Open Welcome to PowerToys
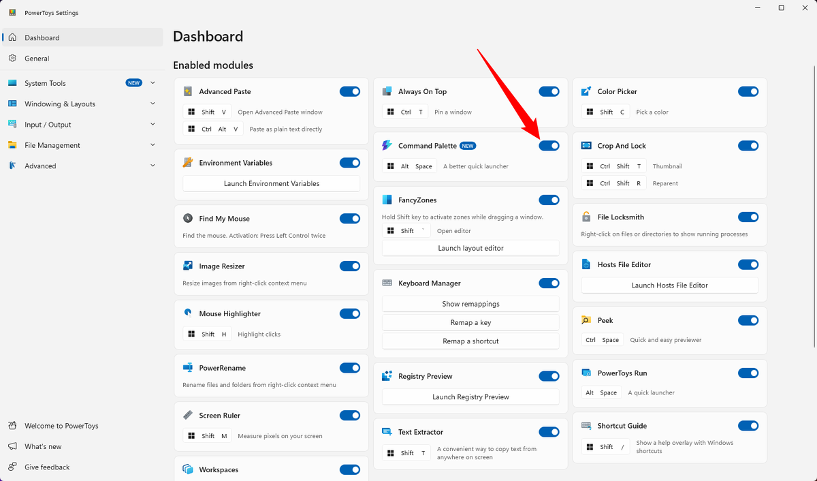The image size is (817, 481). pos(83,426)
